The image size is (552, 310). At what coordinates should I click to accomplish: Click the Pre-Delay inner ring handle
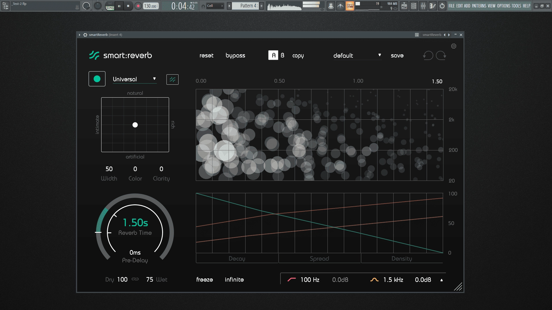[x=109, y=232]
